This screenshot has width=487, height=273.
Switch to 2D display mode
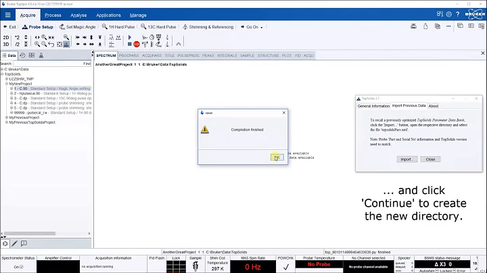pos(6,37)
